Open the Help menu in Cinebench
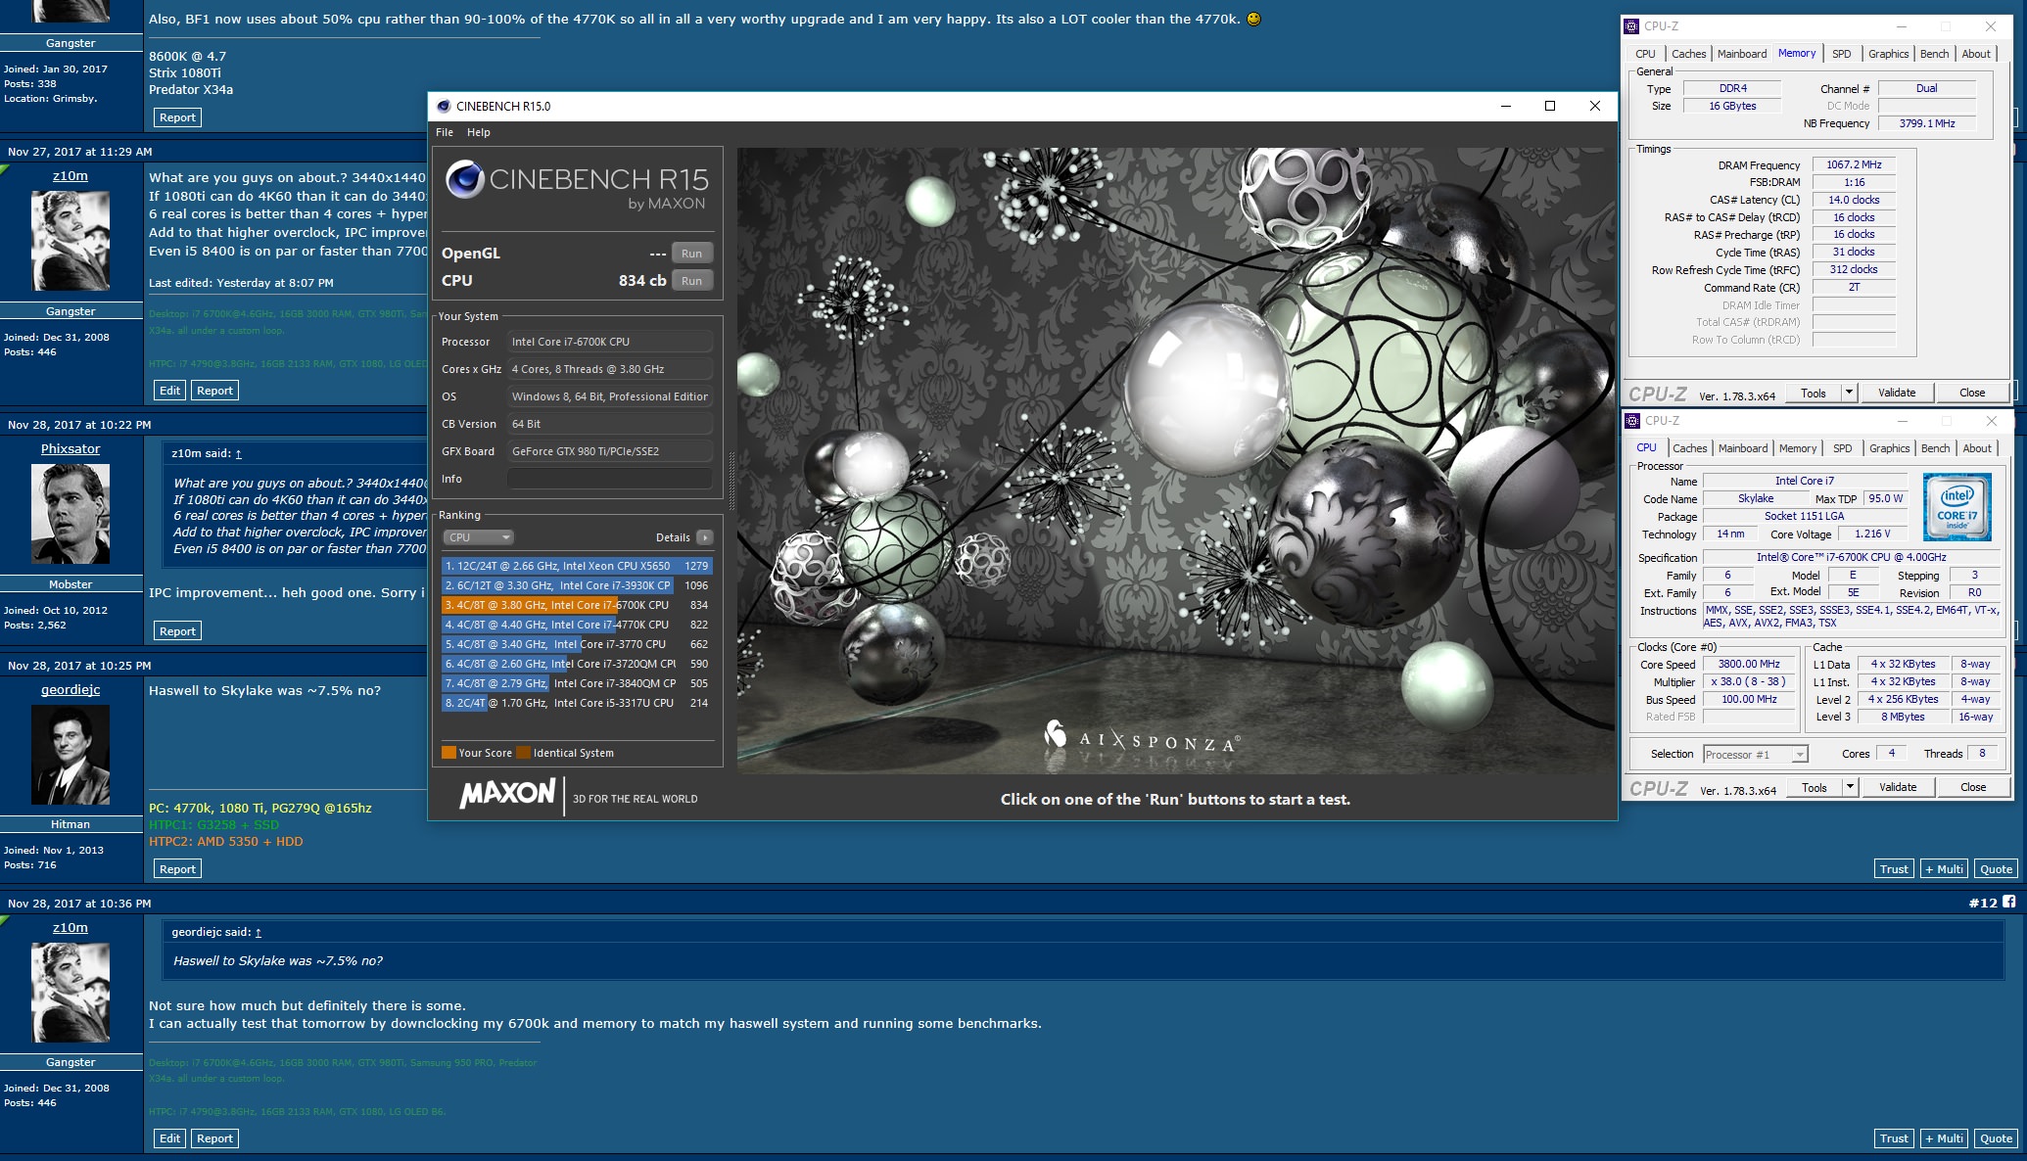This screenshot has height=1161, width=2027. 479,132
